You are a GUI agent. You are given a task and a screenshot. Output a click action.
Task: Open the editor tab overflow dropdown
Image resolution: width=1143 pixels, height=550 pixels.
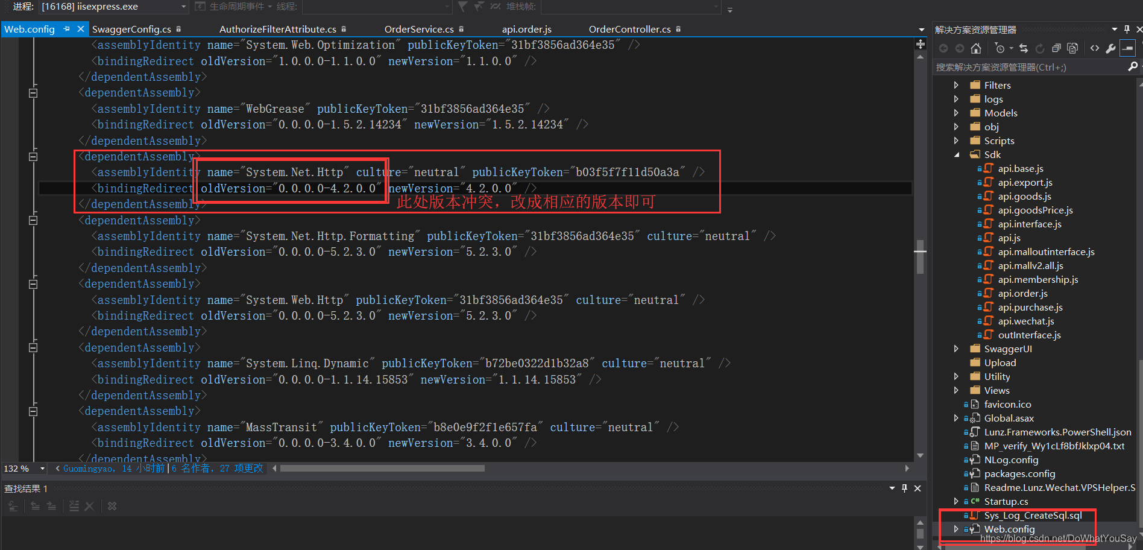pos(921,30)
